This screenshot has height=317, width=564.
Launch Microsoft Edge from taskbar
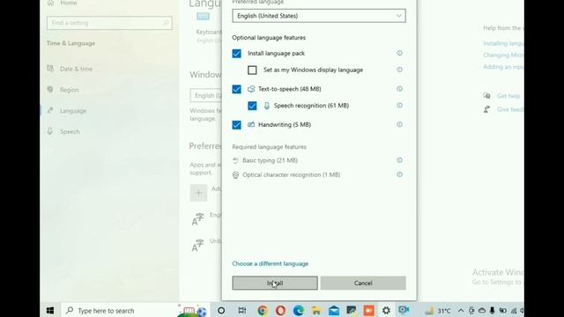tap(298, 311)
